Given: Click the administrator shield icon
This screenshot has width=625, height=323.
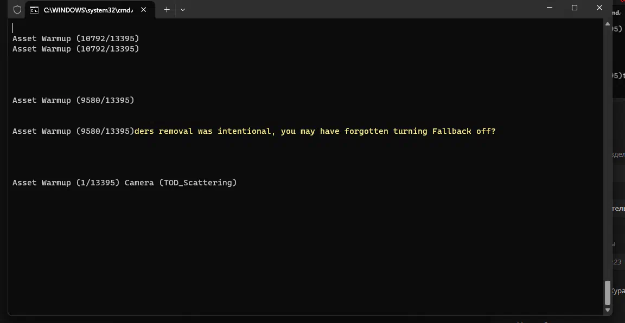Looking at the screenshot, I should tap(17, 10).
